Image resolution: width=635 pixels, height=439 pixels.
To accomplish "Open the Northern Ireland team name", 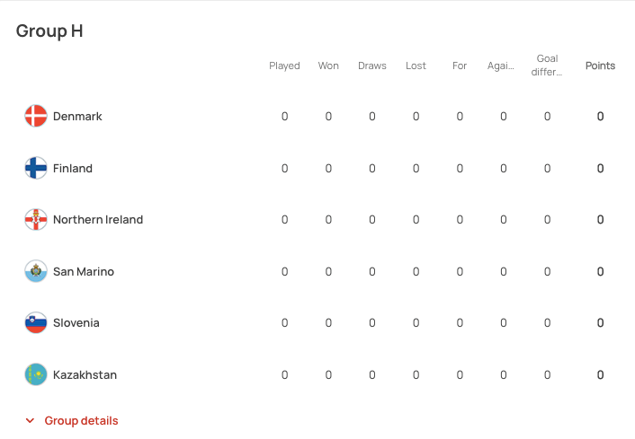I will pyautogui.click(x=98, y=220).
